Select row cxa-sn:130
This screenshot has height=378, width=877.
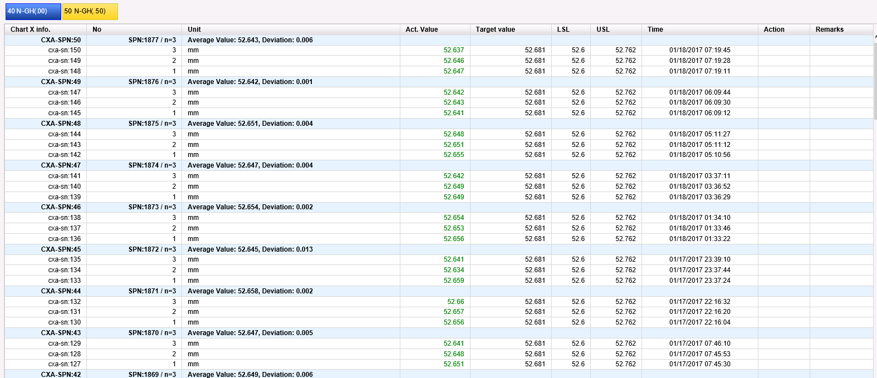(x=439, y=322)
